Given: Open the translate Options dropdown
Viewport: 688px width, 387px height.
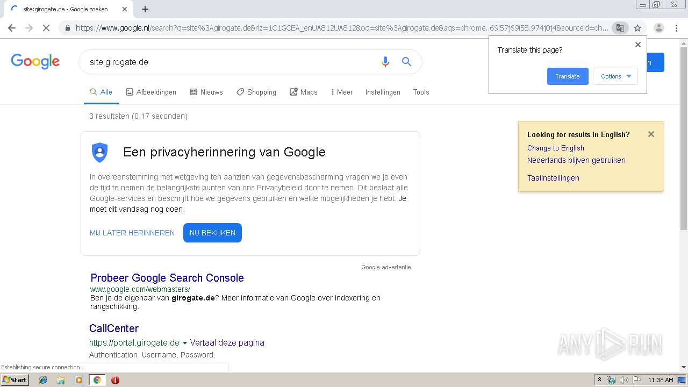Looking at the screenshot, I should pyautogui.click(x=615, y=76).
